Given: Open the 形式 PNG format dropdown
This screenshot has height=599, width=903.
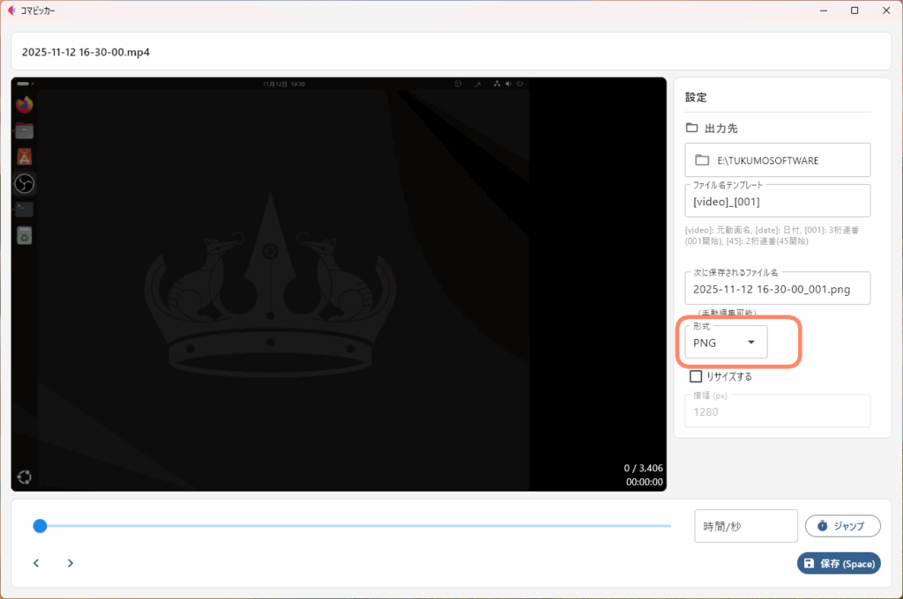Looking at the screenshot, I should pos(726,343).
